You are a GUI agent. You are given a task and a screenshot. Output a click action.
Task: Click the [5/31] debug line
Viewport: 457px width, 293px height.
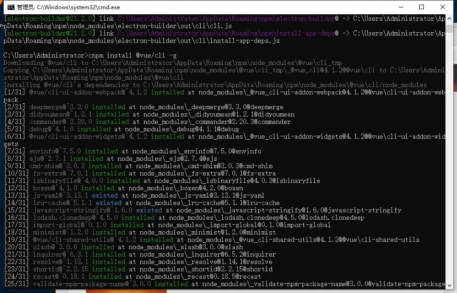121,129
